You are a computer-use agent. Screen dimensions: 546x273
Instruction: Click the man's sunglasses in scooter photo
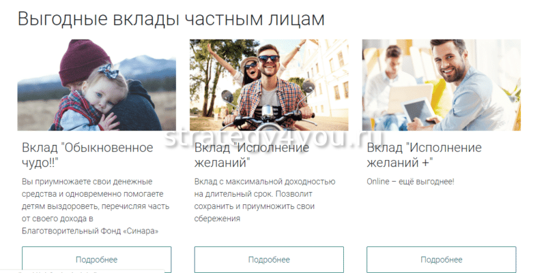(268, 59)
